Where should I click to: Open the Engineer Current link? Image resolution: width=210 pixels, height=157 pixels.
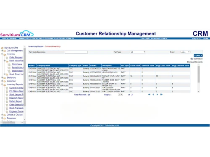[x=16, y=111]
